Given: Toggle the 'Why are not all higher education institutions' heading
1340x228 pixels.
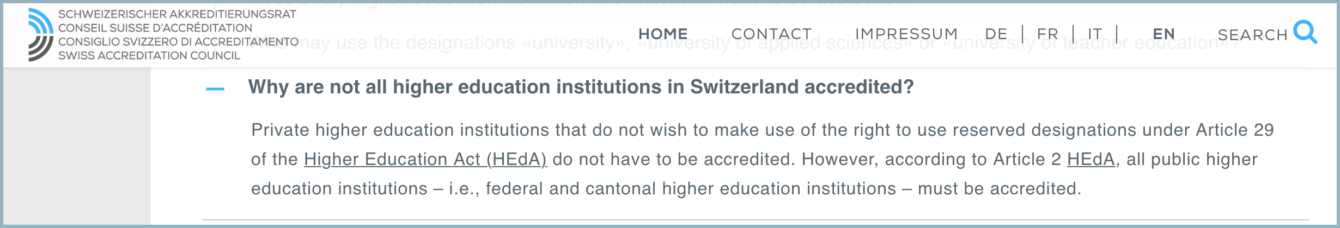Looking at the screenshot, I should [x=581, y=87].
